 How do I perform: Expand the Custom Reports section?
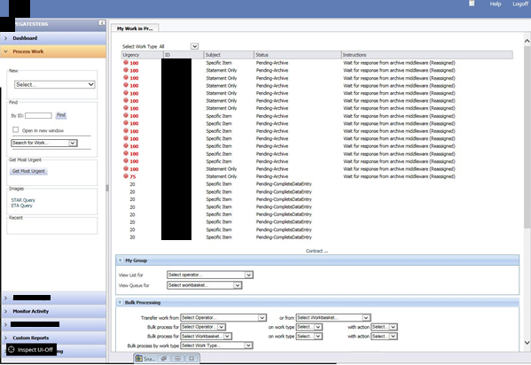[x=54, y=338]
